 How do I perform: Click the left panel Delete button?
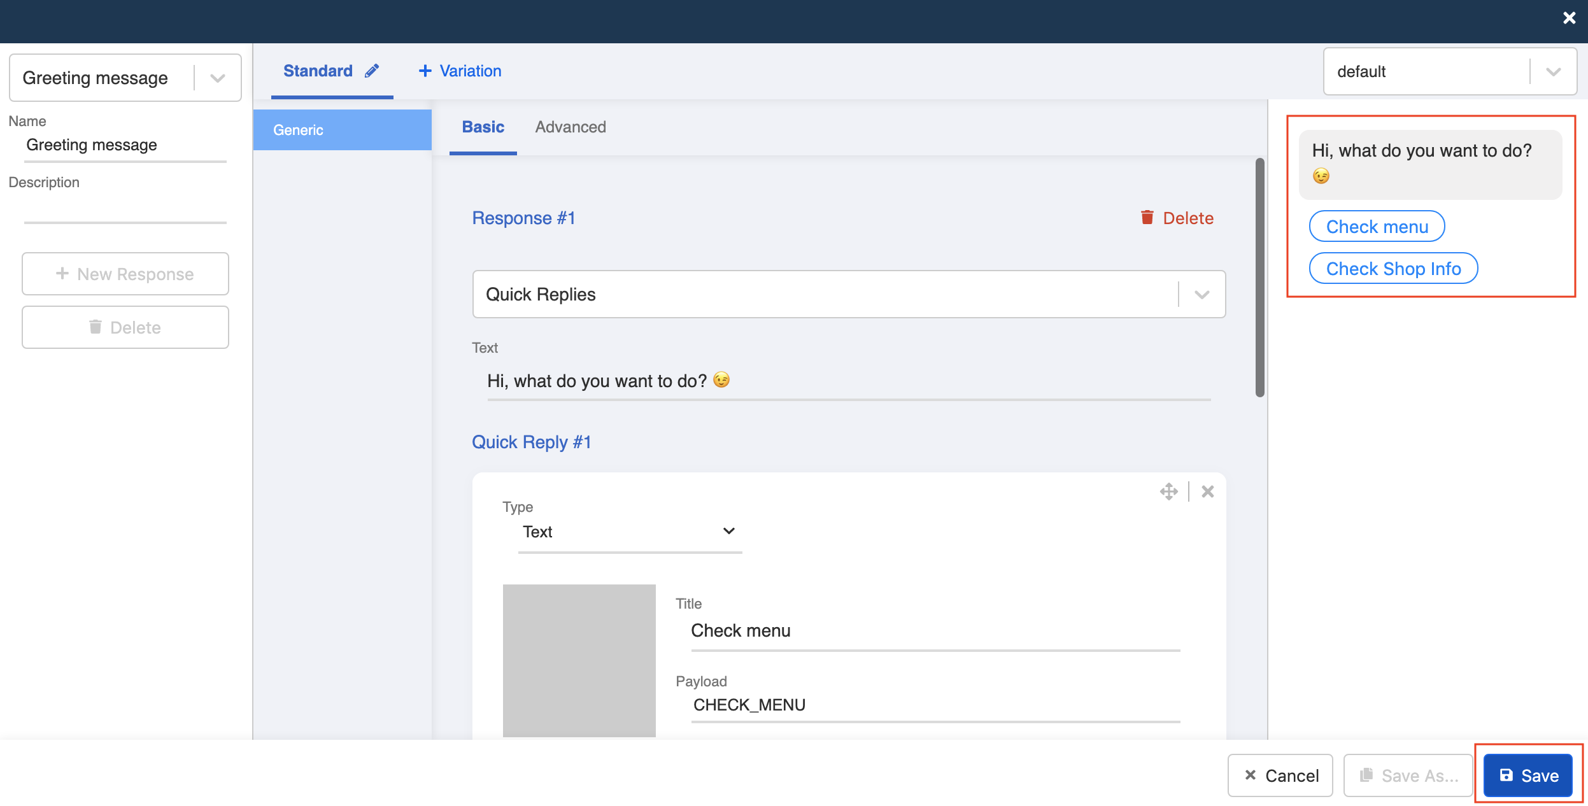pos(125,327)
